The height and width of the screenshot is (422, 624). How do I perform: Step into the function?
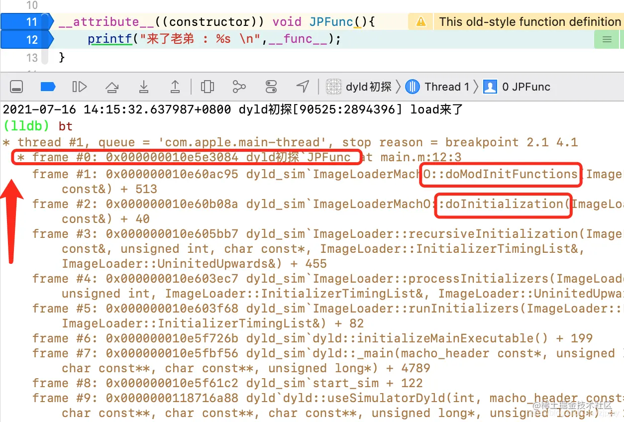tap(144, 87)
